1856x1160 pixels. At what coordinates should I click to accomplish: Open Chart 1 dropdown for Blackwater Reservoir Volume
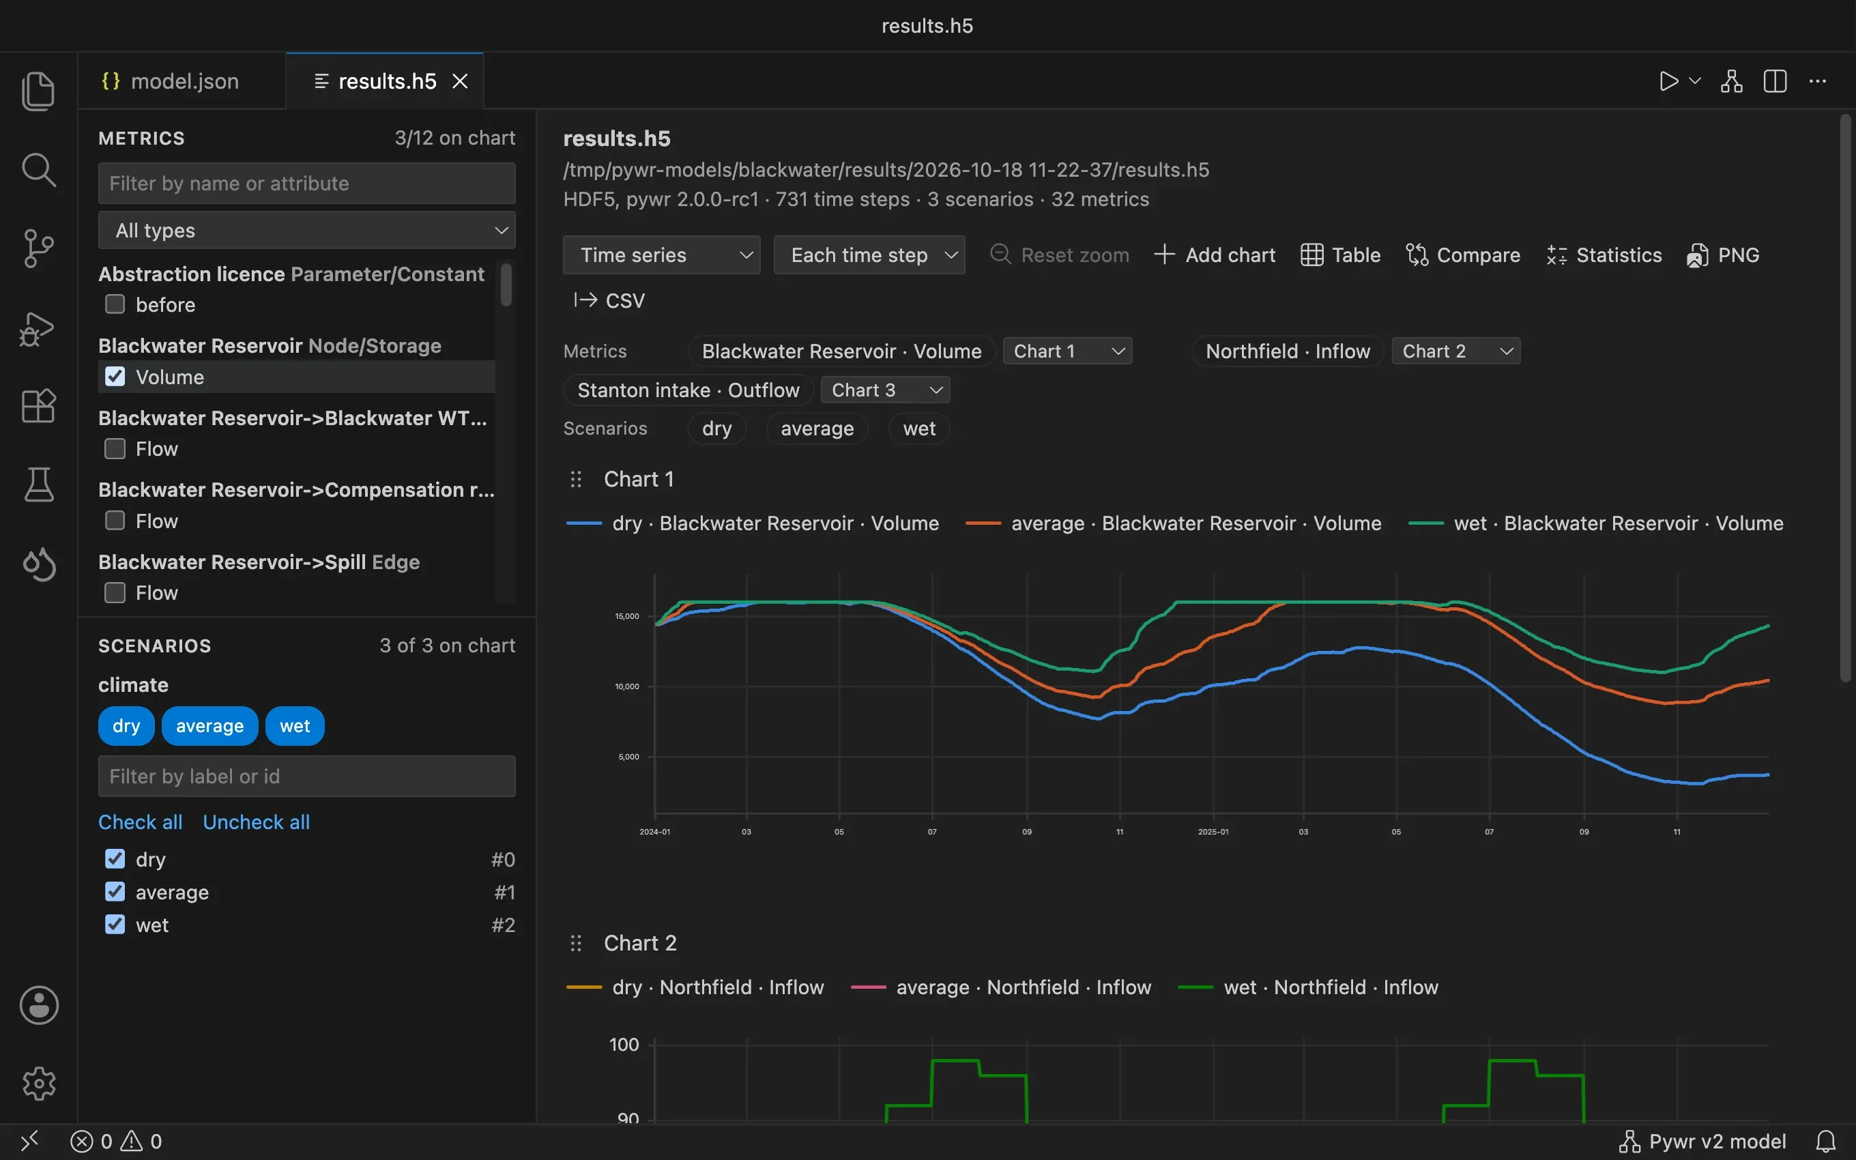[1067, 351]
